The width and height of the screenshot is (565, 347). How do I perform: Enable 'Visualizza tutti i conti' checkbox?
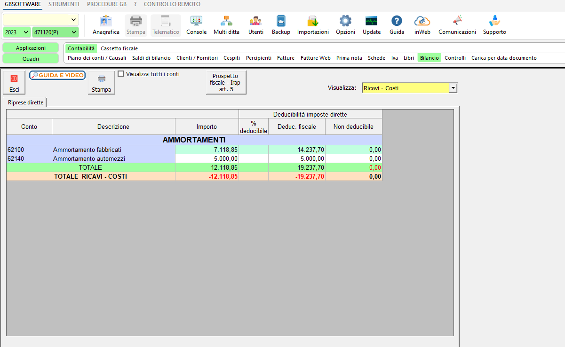121,74
